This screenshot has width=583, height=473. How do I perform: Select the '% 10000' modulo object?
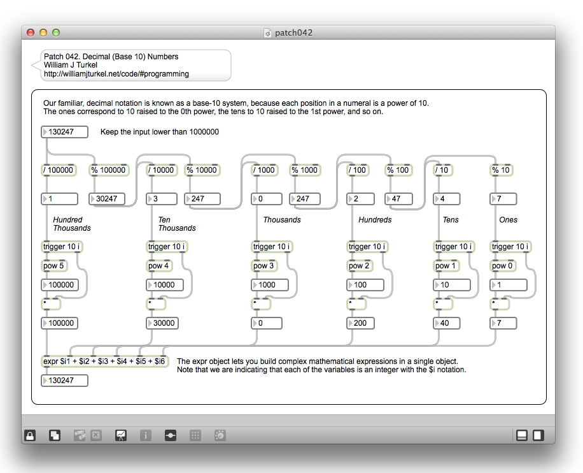pos(202,170)
